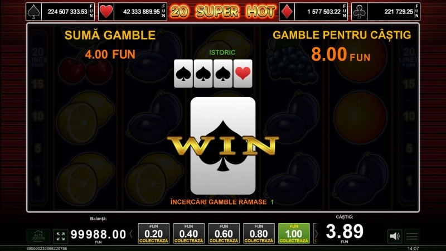Screen dimensions: 446x251
Task: Click the spade jackpot amount 224 507 333.53
Action: tap(67, 12)
